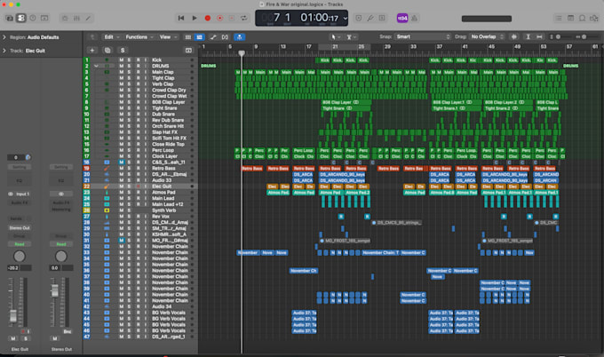Click the red Record button
The height and width of the screenshot is (357, 604).
[207, 18]
